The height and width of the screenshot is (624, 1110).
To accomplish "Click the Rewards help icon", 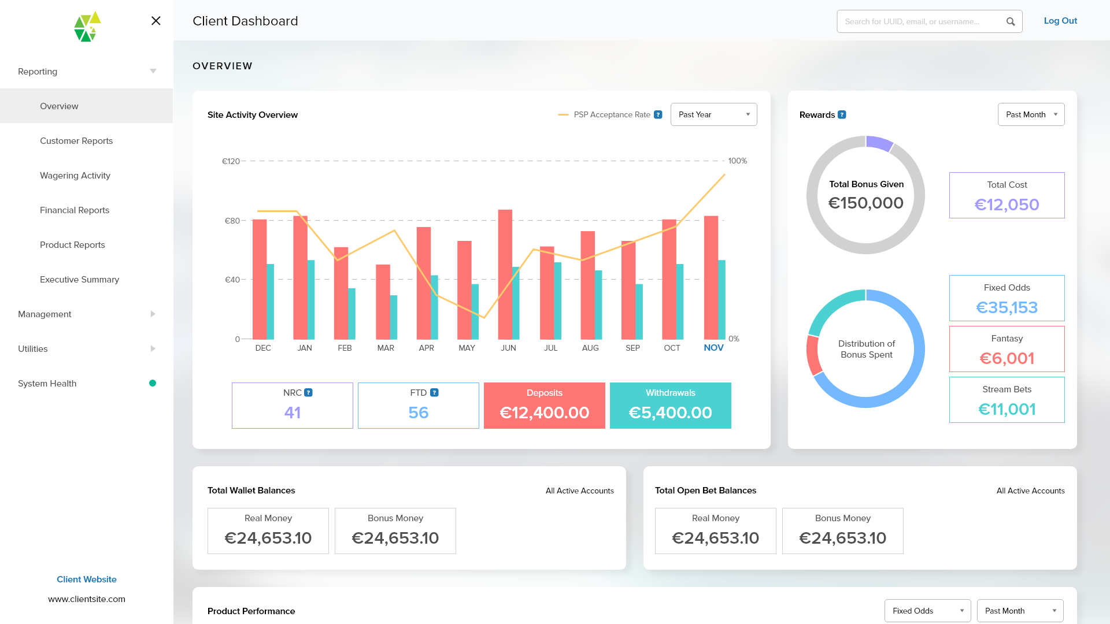I will 842,114.
